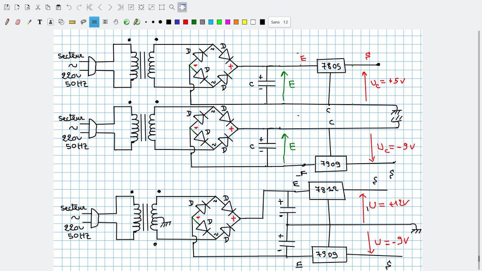Pick the dark blue color swatch
Screen dimensions: 482x271
(x=177, y=22)
